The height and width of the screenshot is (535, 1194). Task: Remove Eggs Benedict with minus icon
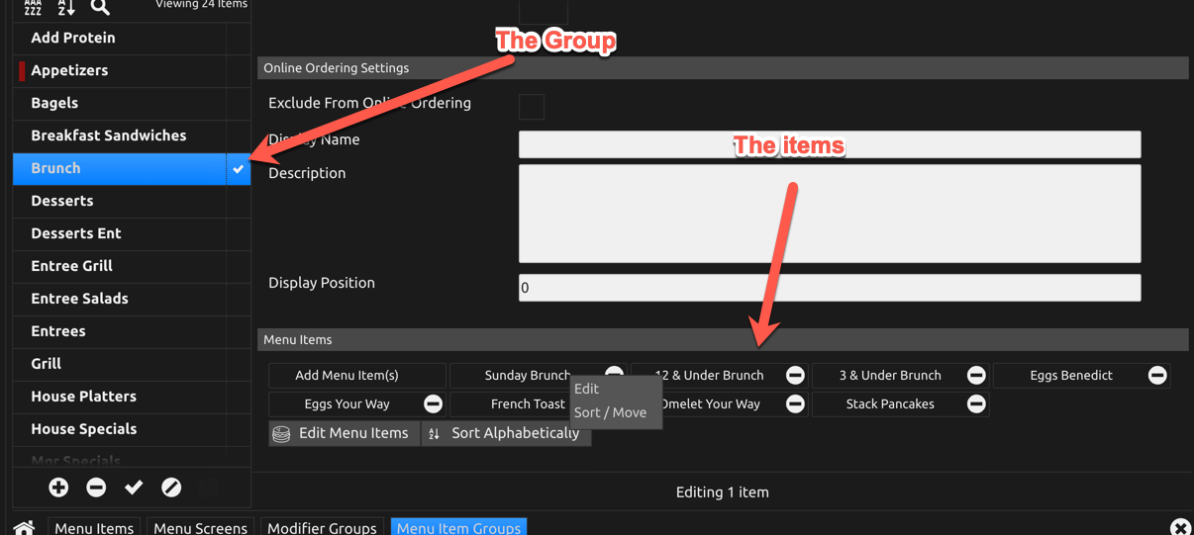(1157, 376)
